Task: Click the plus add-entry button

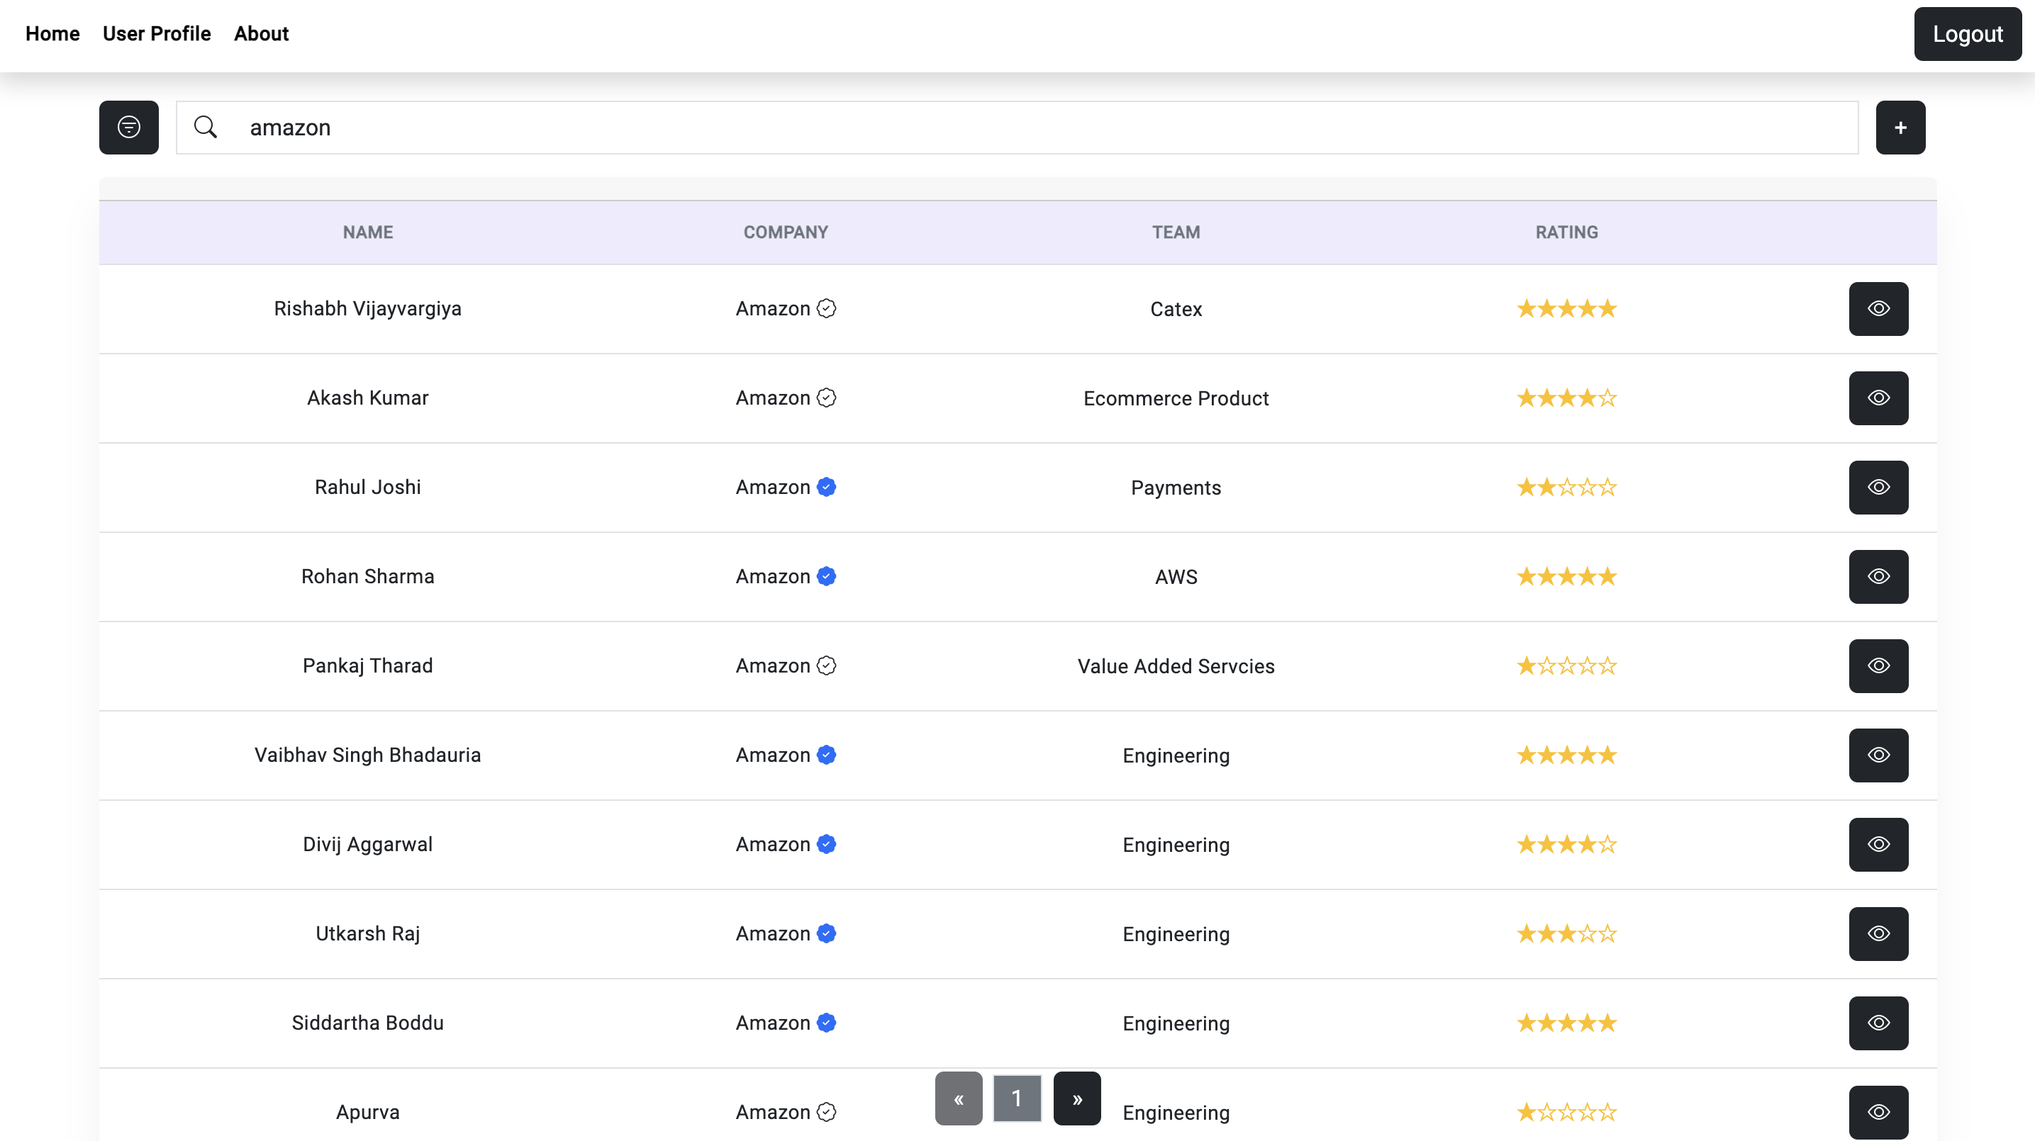Action: [x=1900, y=127]
